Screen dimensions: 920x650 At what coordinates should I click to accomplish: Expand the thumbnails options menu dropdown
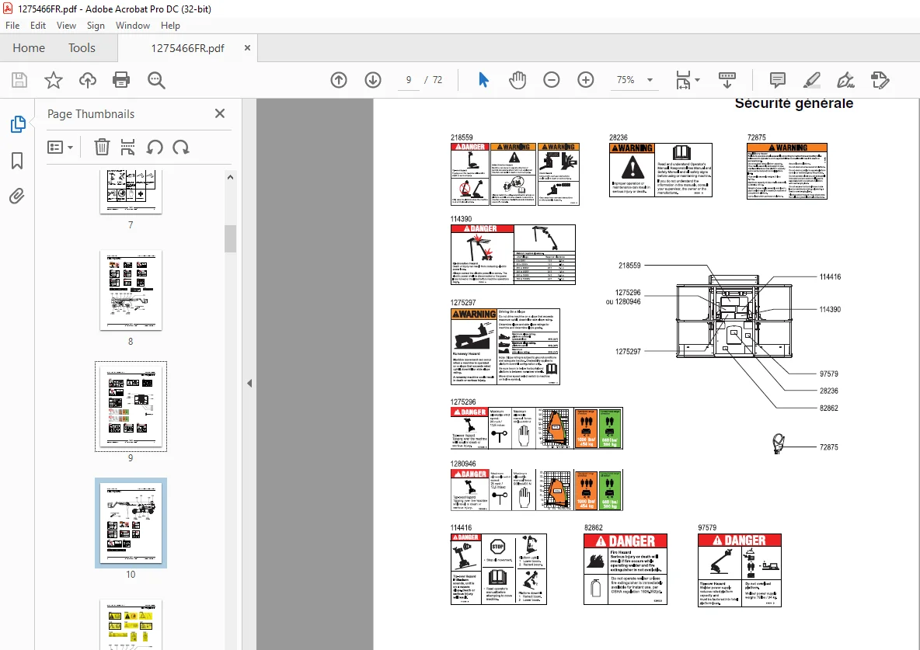pyautogui.click(x=60, y=148)
